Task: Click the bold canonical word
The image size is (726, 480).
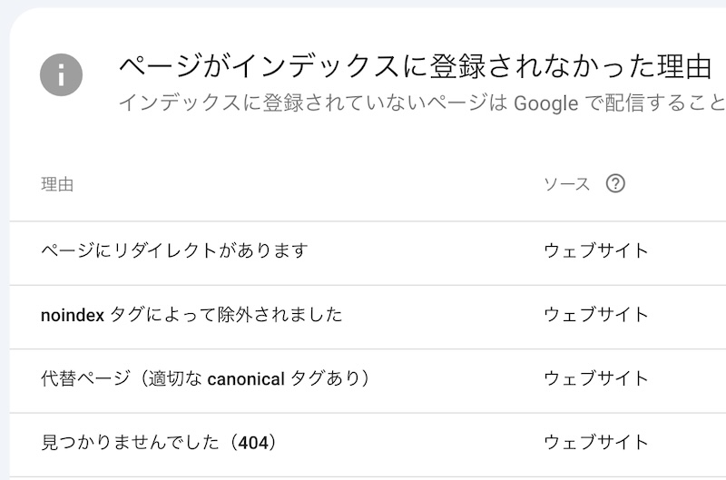Action: 246,379
